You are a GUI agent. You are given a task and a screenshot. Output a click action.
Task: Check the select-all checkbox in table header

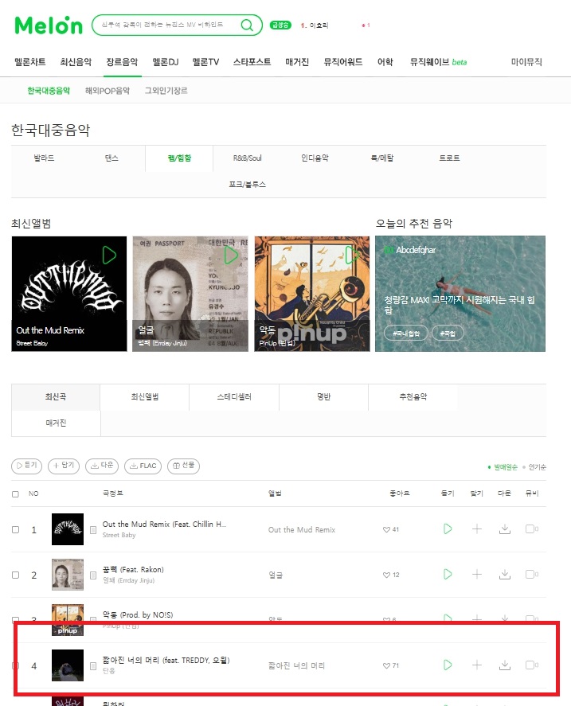[15, 494]
